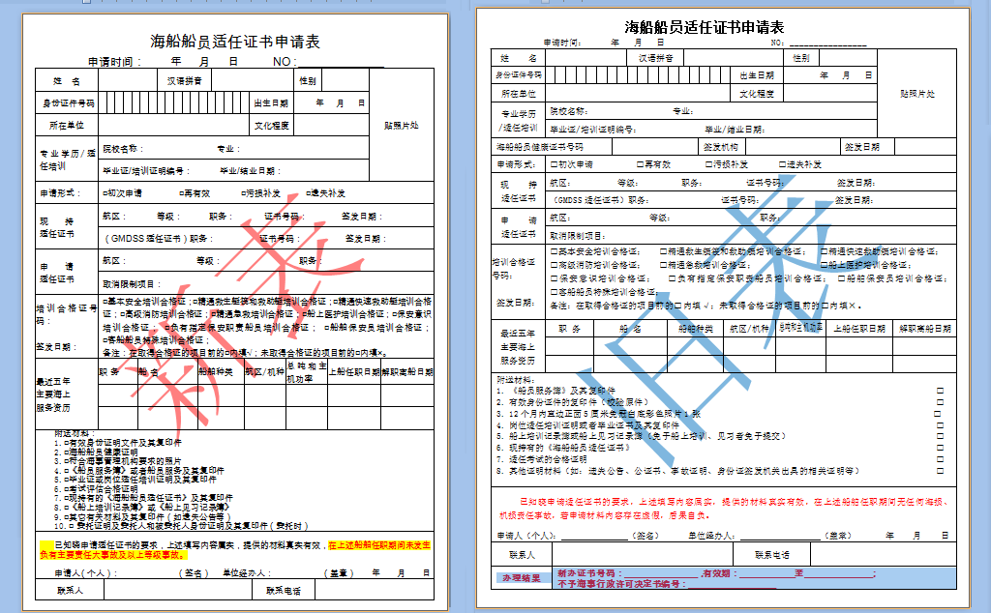The height and width of the screenshot is (613, 991).
Task: Tick the box for attachment 1 《船员服务簿》及其复印件
Action: (941, 391)
